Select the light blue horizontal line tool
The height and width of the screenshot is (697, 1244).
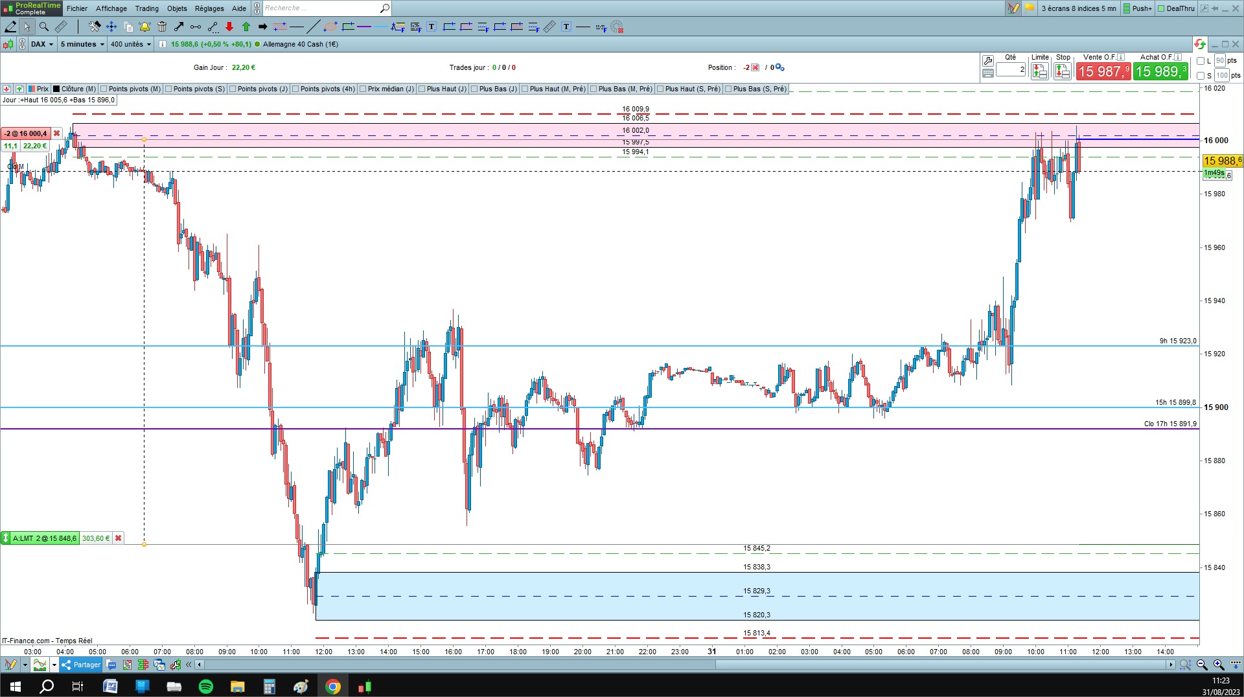click(x=380, y=27)
